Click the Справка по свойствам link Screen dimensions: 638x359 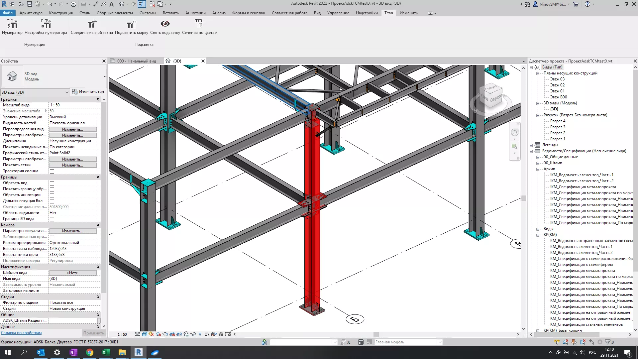click(x=21, y=332)
